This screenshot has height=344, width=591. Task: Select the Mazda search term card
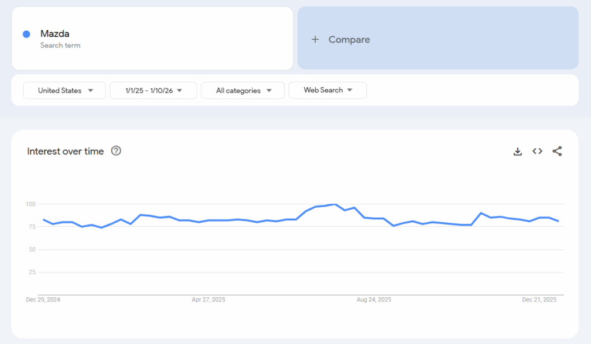point(153,38)
